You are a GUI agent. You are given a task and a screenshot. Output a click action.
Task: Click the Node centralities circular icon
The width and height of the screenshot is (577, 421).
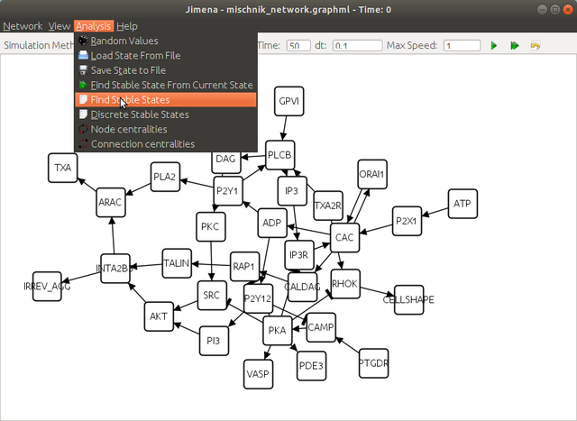coord(84,129)
